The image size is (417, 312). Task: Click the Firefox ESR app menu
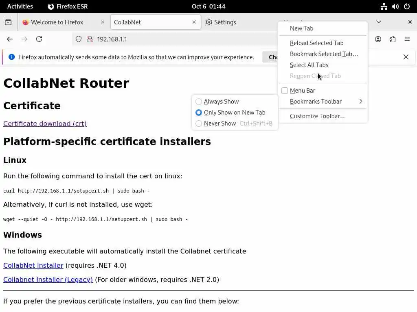pos(68,6)
